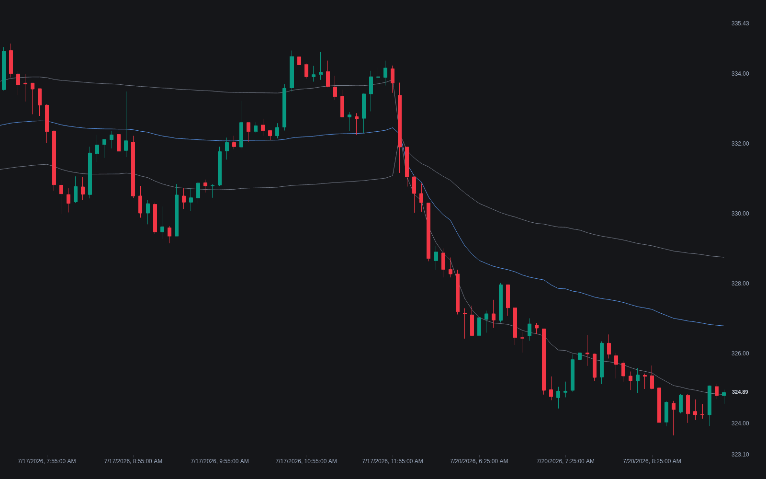
Task: Select the 326.00 price axis label
Action: click(x=740, y=354)
